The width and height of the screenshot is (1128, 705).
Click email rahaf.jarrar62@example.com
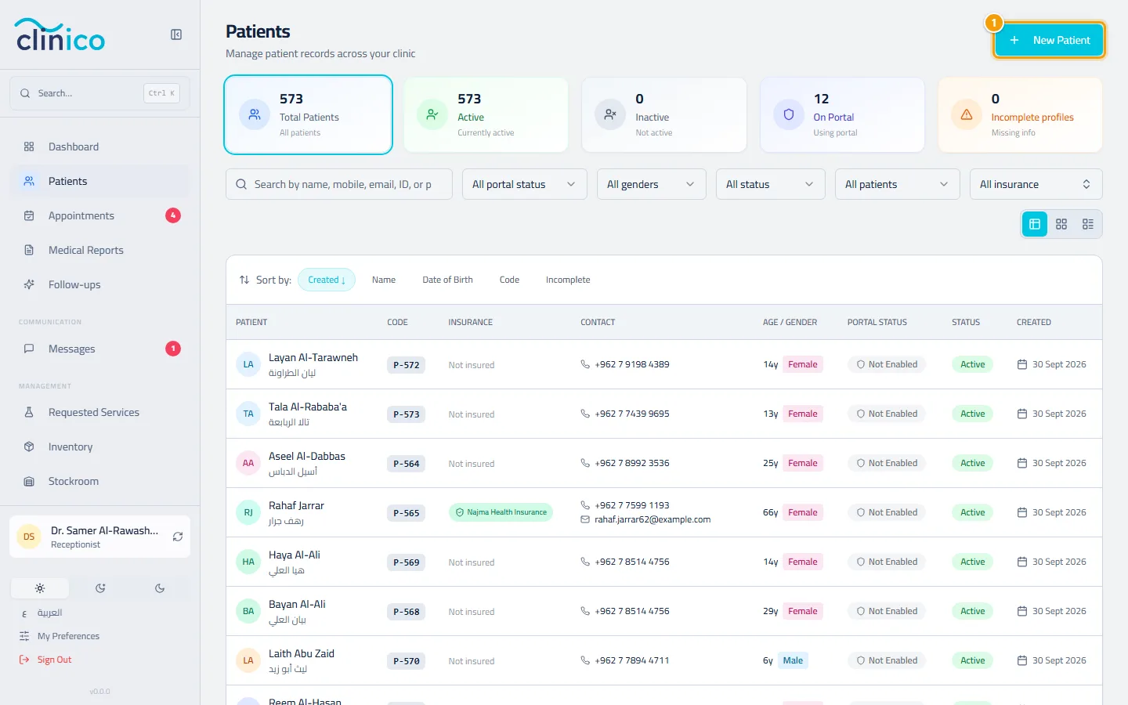click(x=653, y=519)
